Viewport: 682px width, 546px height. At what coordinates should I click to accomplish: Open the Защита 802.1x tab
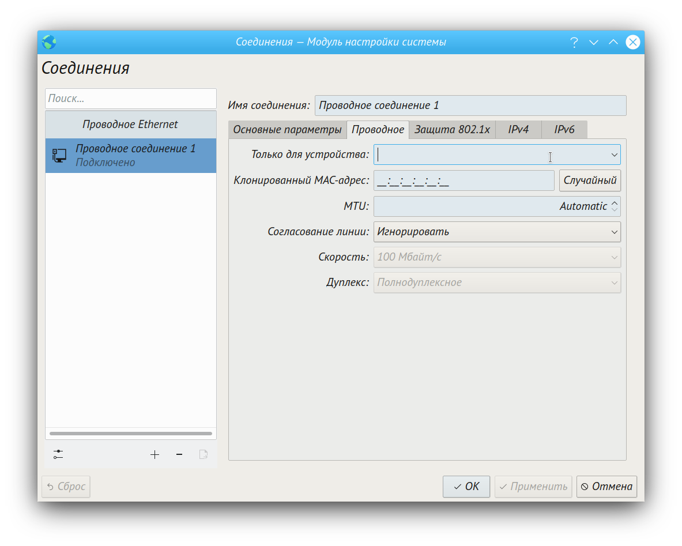point(452,130)
